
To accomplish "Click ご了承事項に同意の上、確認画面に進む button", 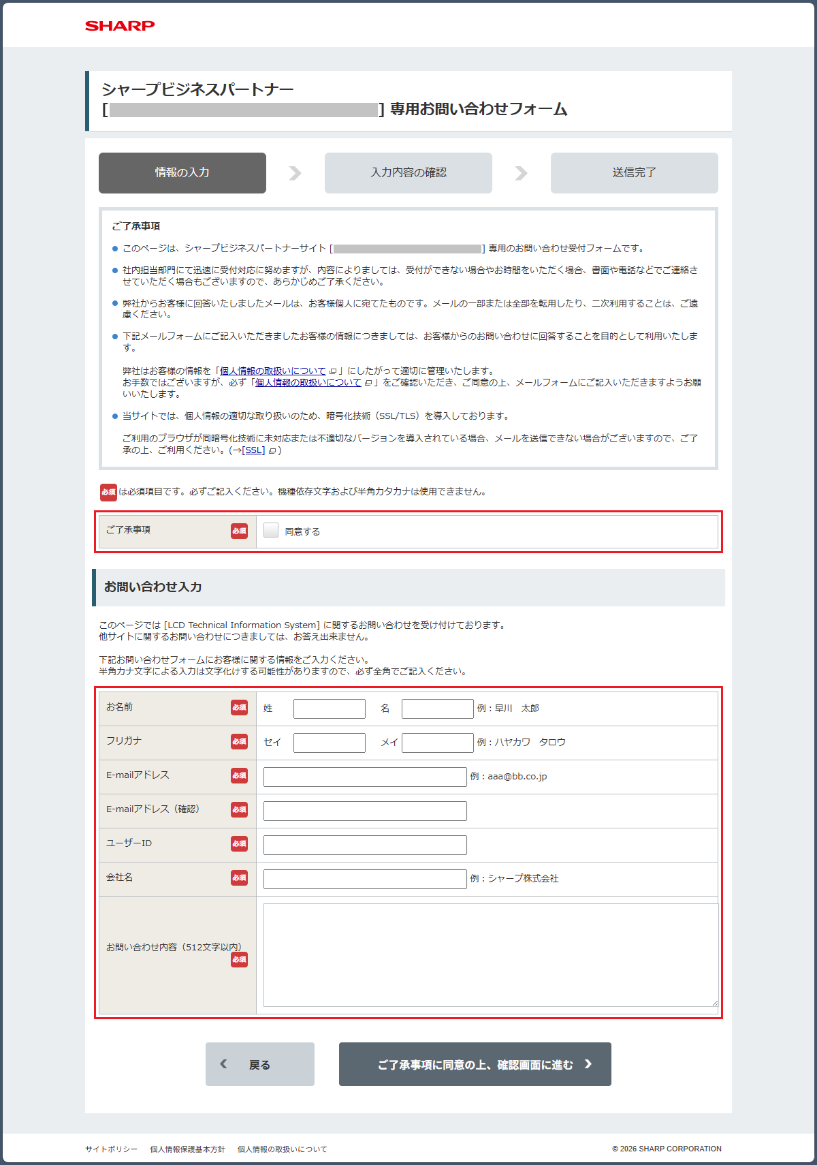I will 475,1064.
